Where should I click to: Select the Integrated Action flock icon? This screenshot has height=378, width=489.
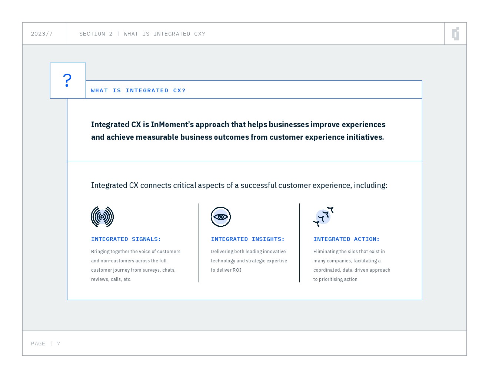point(323,217)
